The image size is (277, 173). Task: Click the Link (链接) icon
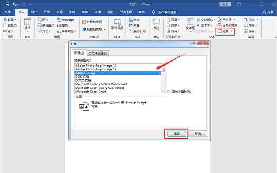[131, 20]
